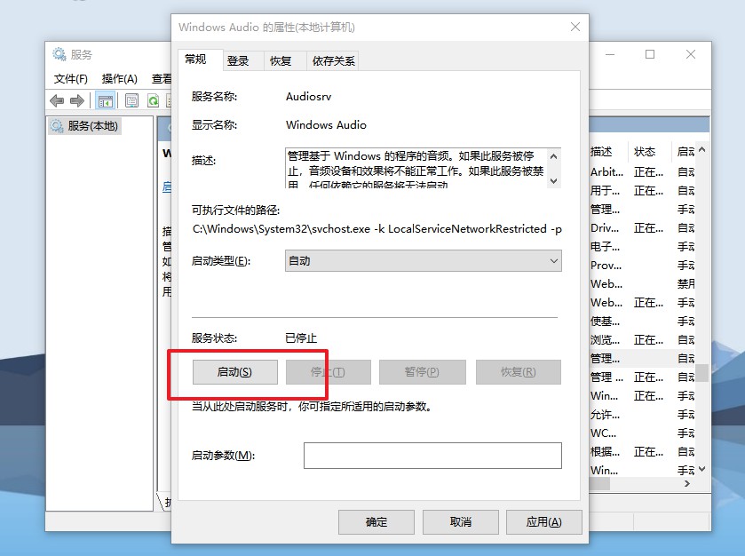Switch to the 依存关系 tab

[333, 61]
